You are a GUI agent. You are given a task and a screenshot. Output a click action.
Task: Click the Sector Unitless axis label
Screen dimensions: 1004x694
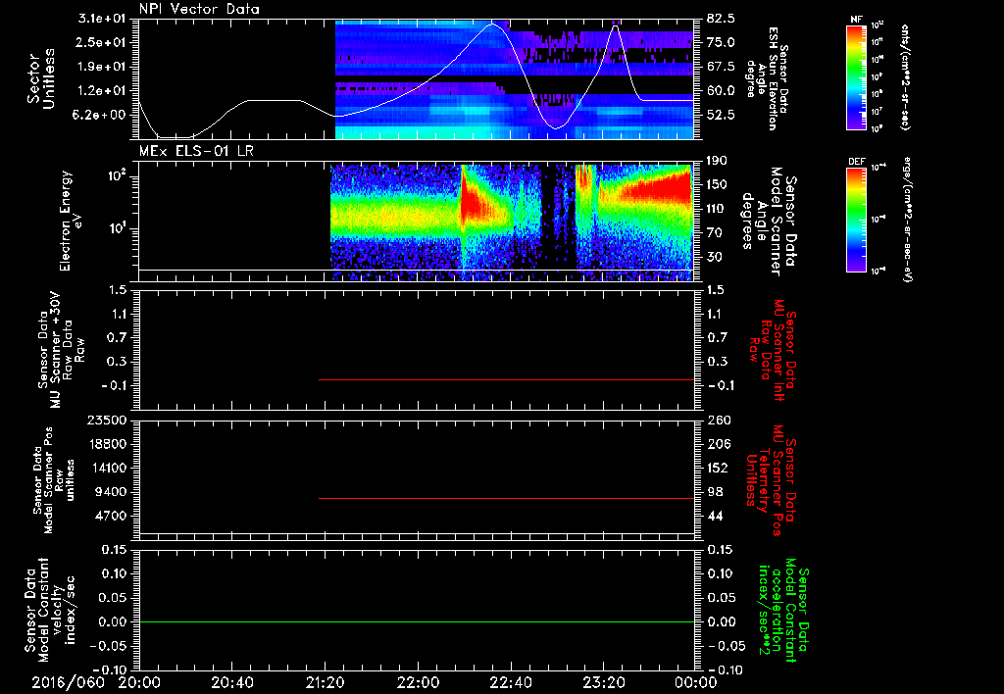40,78
